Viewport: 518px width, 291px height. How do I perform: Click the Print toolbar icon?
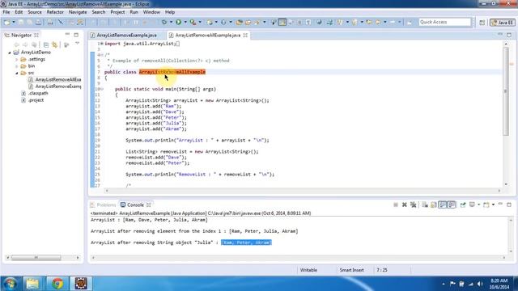coord(50,22)
